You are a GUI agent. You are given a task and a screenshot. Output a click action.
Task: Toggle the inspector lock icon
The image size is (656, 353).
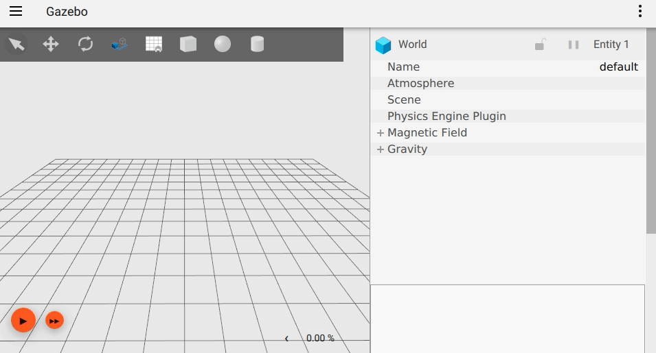(x=540, y=45)
